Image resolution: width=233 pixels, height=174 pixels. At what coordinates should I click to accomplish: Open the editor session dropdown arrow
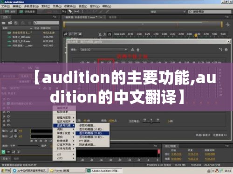pyautogui.click(x=101, y=17)
